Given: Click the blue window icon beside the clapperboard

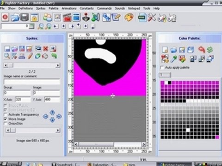Looking at the screenshot, I should [76, 17].
